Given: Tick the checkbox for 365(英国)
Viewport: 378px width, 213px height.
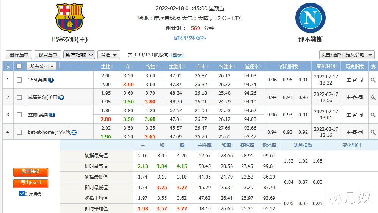Looking at the screenshot, I should [x=19, y=80].
